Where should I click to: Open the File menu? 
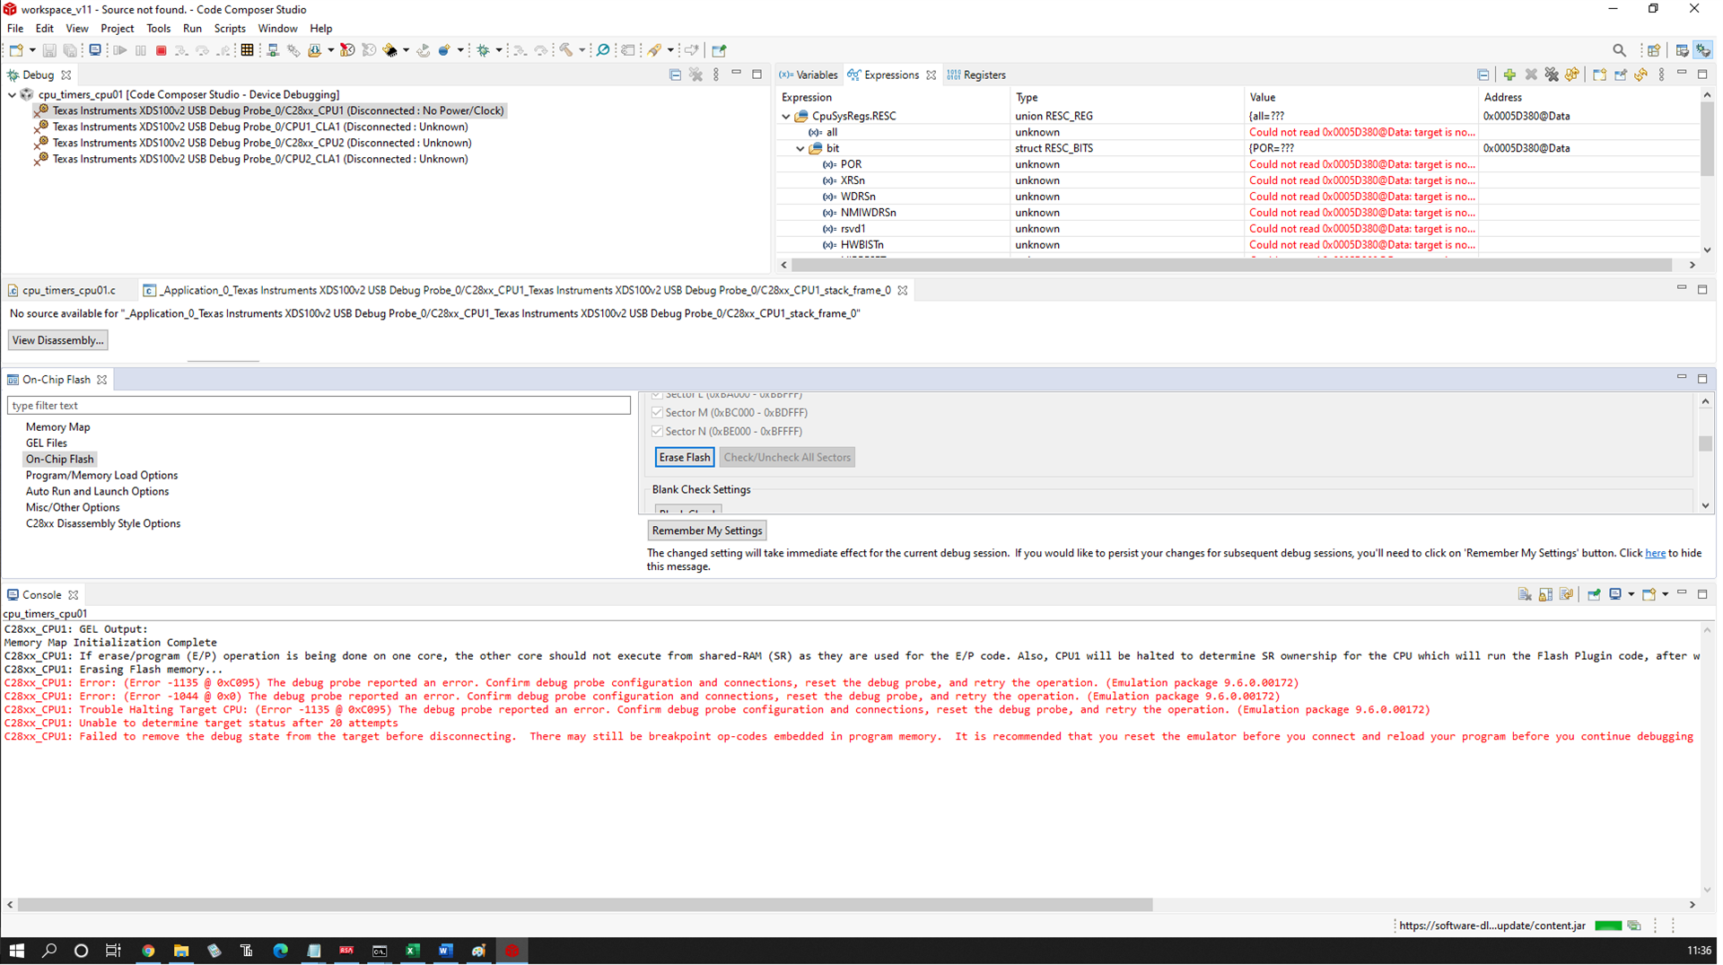tap(15, 28)
